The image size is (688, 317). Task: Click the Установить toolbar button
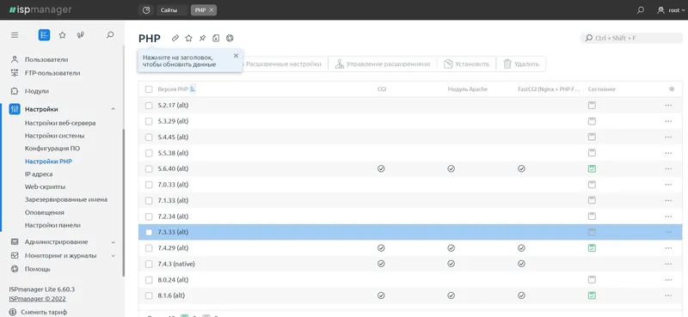coord(466,64)
